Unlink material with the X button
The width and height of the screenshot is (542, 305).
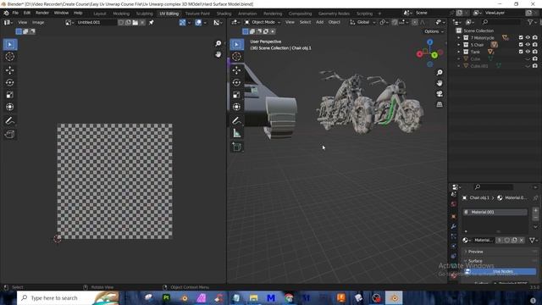tap(522, 240)
